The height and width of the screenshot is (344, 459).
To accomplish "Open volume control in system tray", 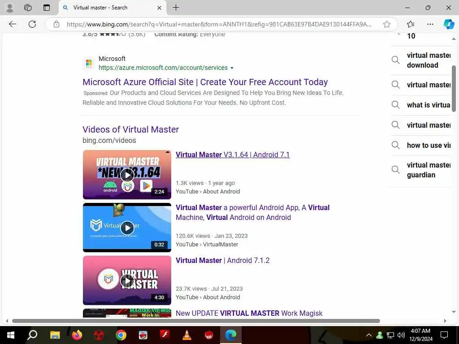I will (x=401, y=335).
